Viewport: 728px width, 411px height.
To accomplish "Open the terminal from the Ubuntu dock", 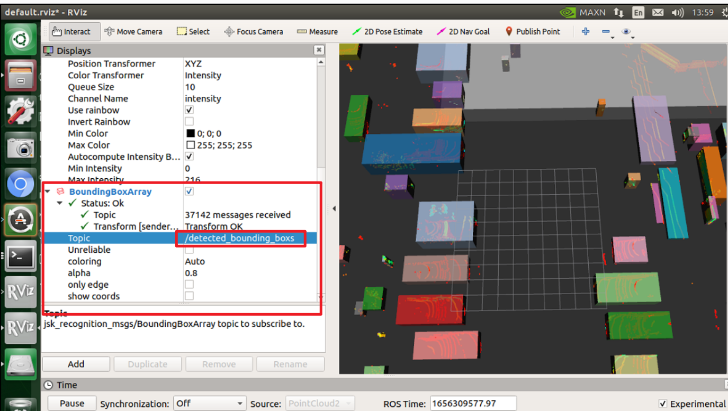I will coord(21,256).
